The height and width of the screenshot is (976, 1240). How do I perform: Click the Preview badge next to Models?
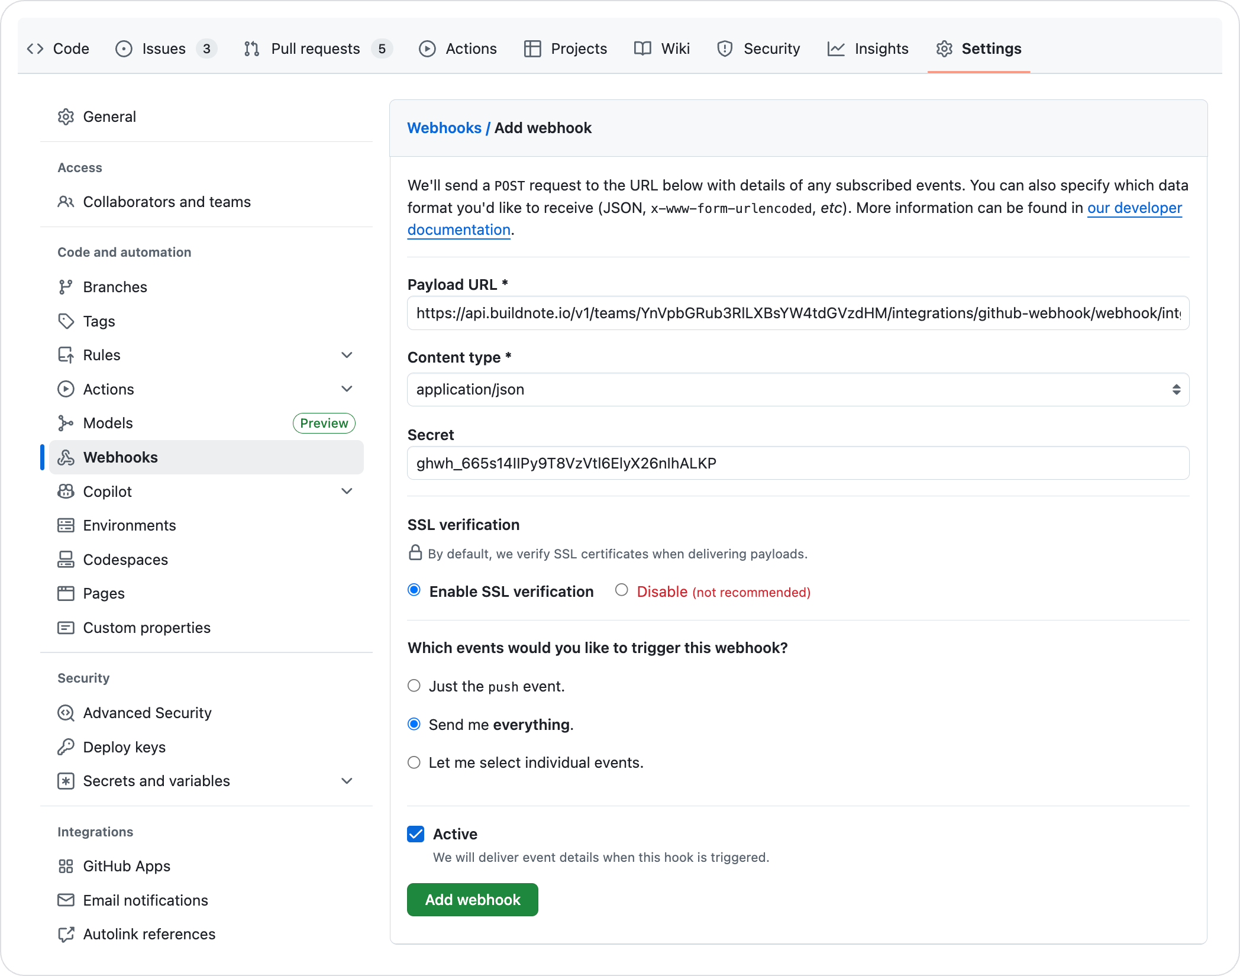click(324, 423)
